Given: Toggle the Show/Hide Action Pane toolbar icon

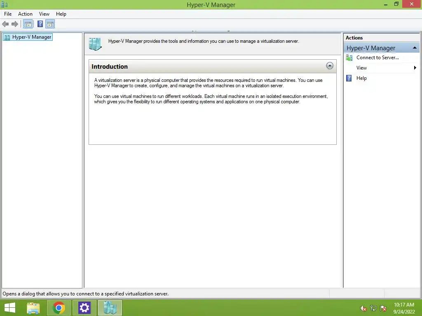Looking at the screenshot, I should pos(50,24).
